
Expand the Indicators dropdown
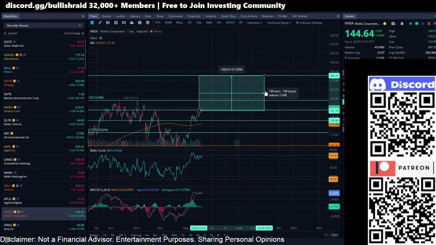click(x=255, y=23)
